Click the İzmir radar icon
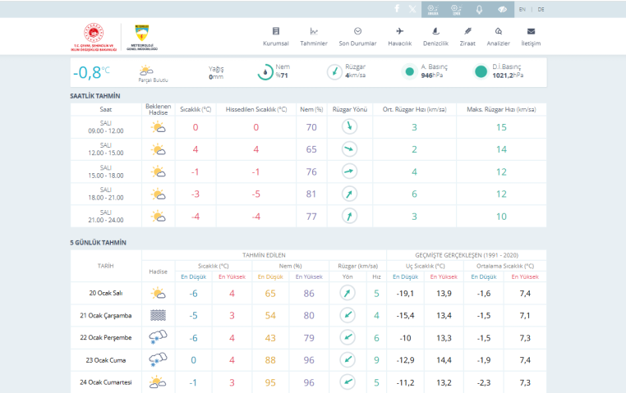The image size is (626, 393). 456,8
